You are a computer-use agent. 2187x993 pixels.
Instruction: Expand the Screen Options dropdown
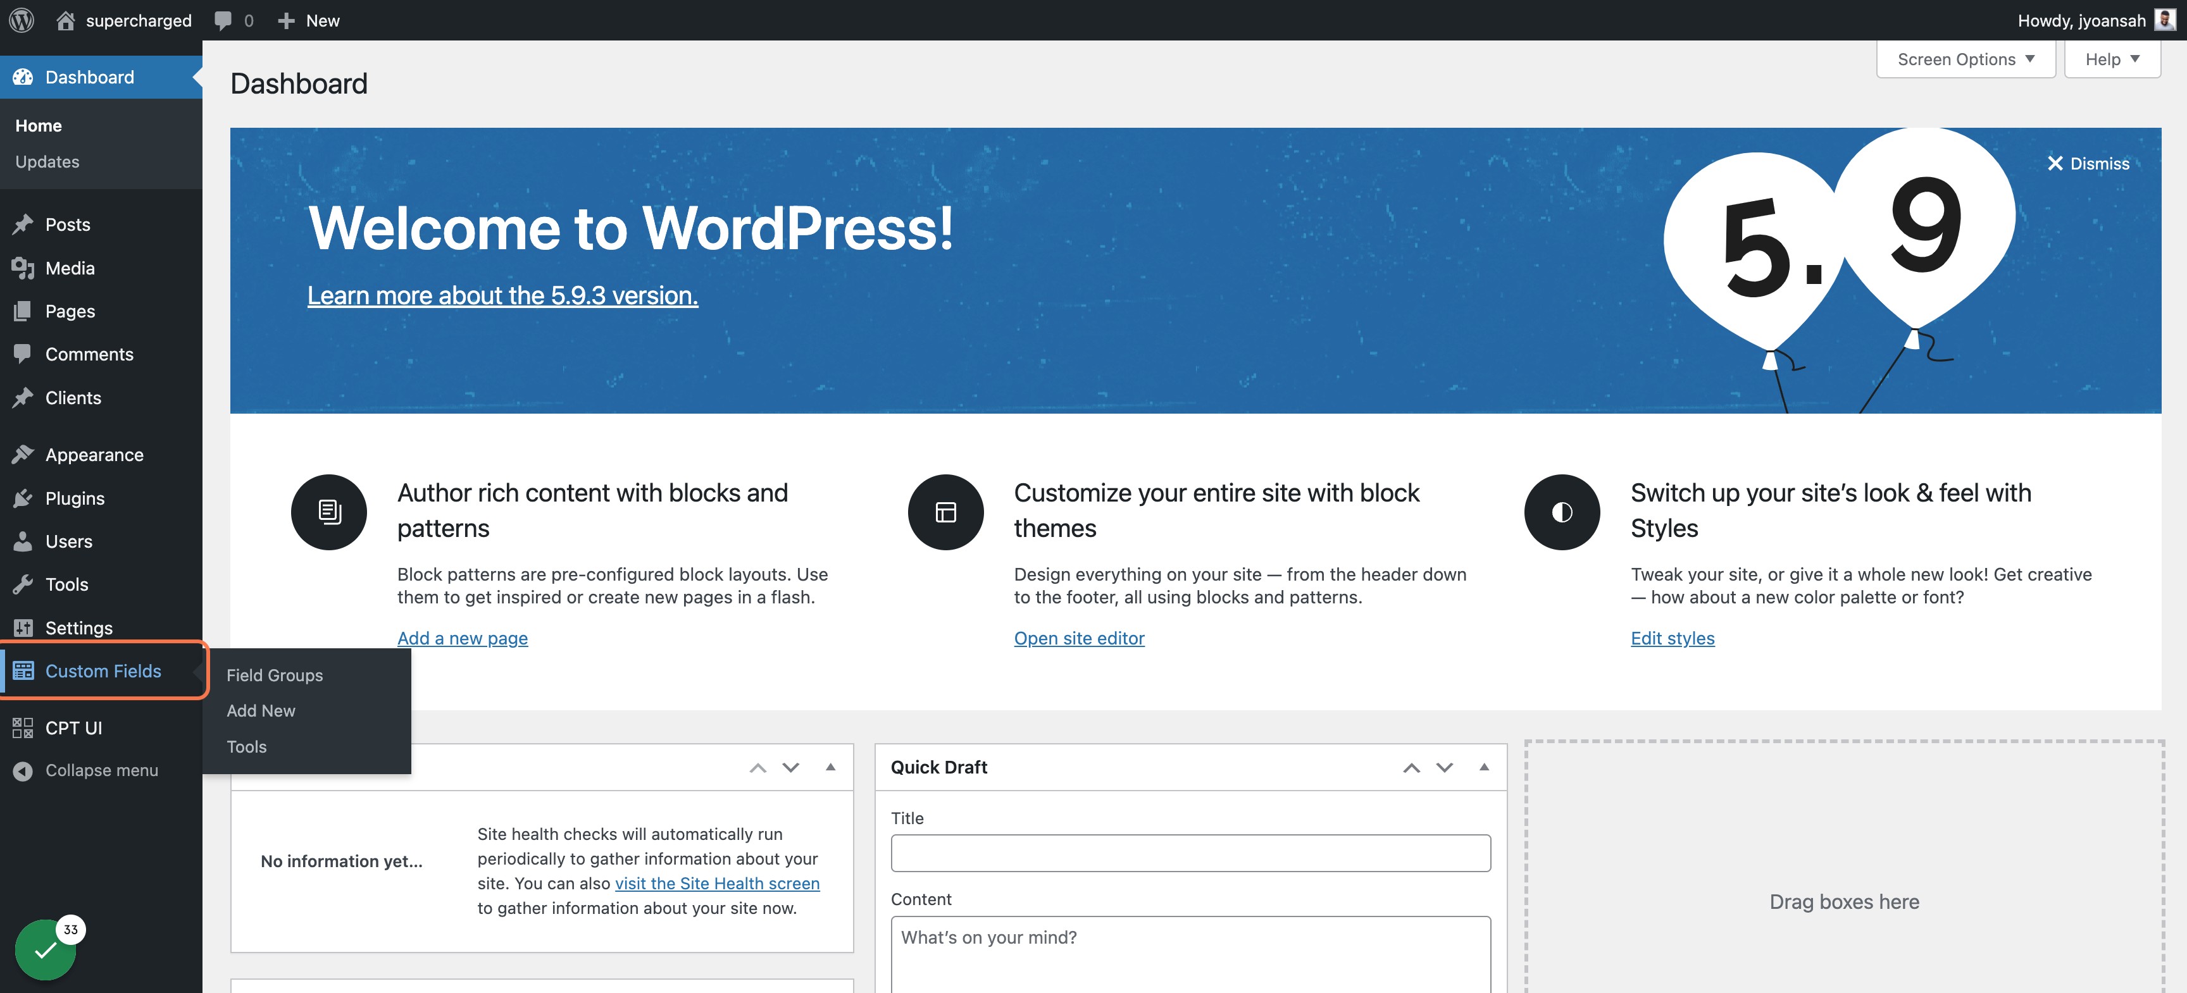[1966, 59]
